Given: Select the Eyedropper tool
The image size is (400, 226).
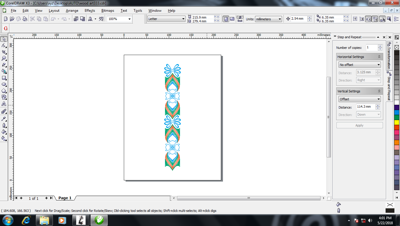Looking at the screenshot, I should click(x=4, y=119).
